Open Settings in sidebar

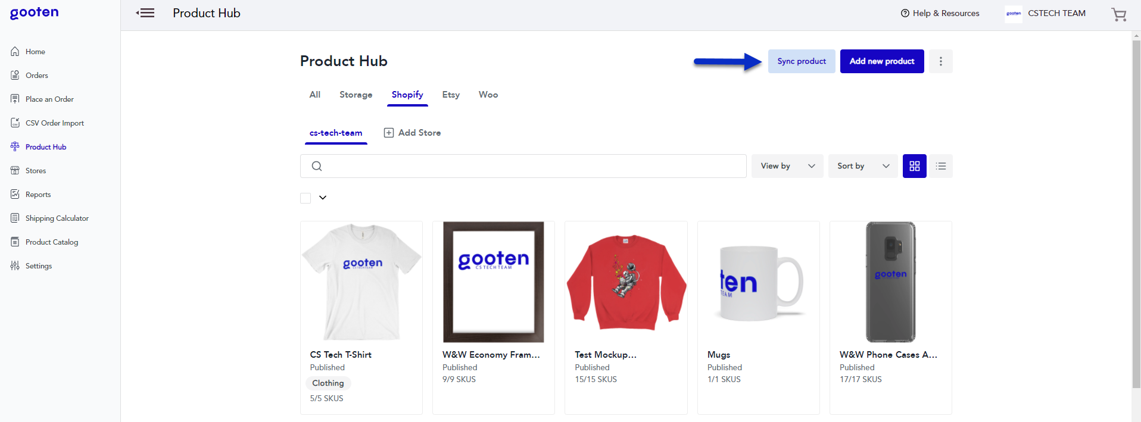[39, 266]
